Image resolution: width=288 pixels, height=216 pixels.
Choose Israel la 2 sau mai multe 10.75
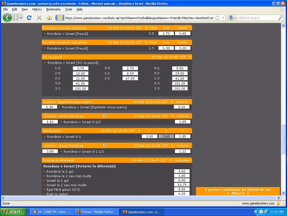pyautogui.click(x=182, y=185)
